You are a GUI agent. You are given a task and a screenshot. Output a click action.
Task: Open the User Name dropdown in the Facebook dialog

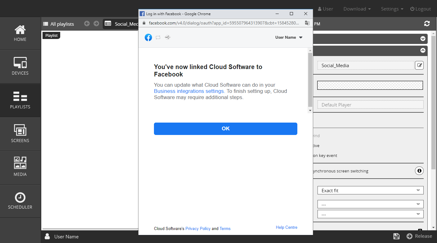tap(289, 37)
